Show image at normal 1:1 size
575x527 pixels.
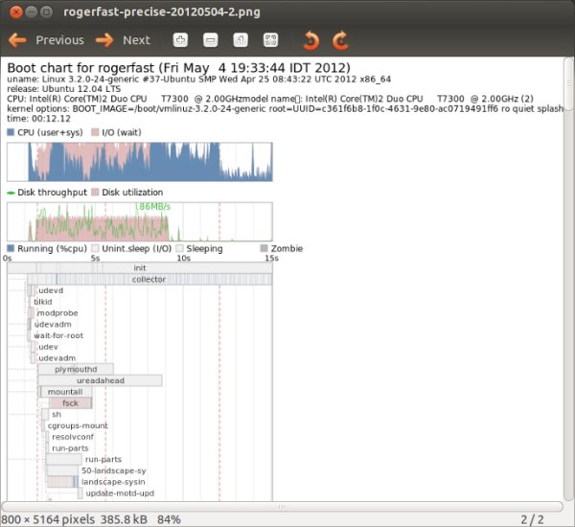pyautogui.click(x=241, y=40)
